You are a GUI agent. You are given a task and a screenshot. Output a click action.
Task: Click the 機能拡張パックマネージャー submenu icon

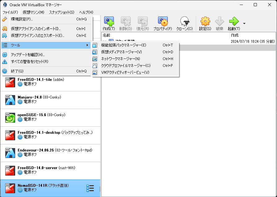[x=95, y=45]
